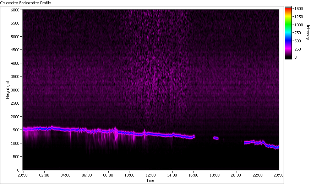Click the 08:00 time axis label
The image size is (311, 184).
click(108, 175)
